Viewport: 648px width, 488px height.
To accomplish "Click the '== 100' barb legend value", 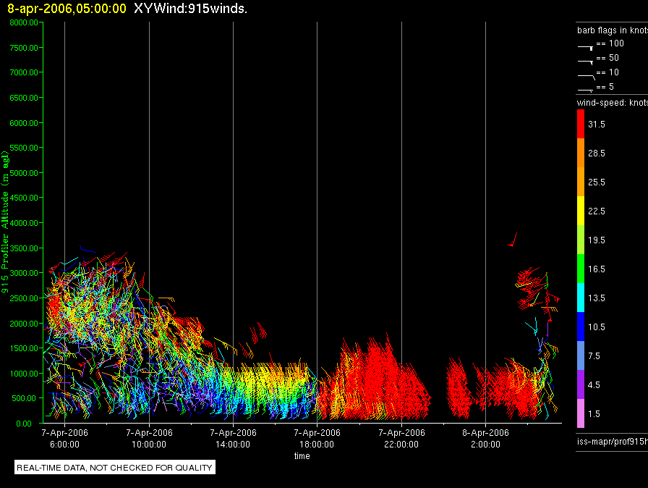I will click(x=610, y=43).
